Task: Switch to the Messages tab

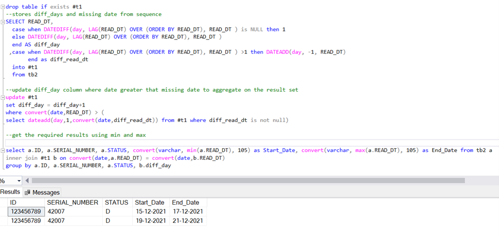Action: pyautogui.click(x=42, y=192)
